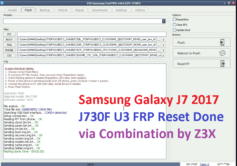
Task: Clear the PHONE file with x button
Action: [163, 50]
